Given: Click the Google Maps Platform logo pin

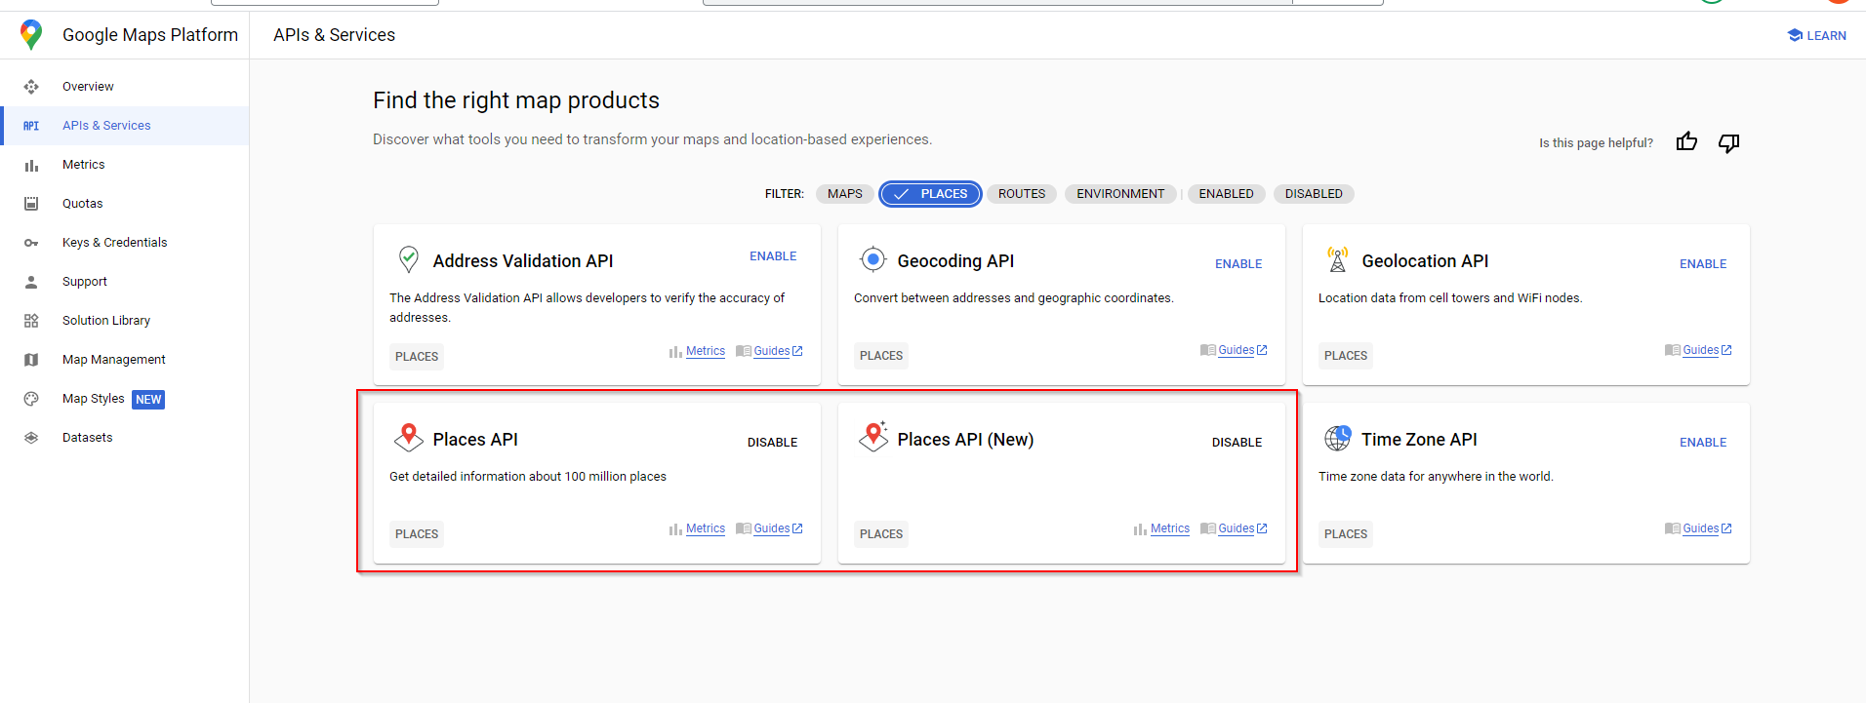Looking at the screenshot, I should click(x=31, y=35).
